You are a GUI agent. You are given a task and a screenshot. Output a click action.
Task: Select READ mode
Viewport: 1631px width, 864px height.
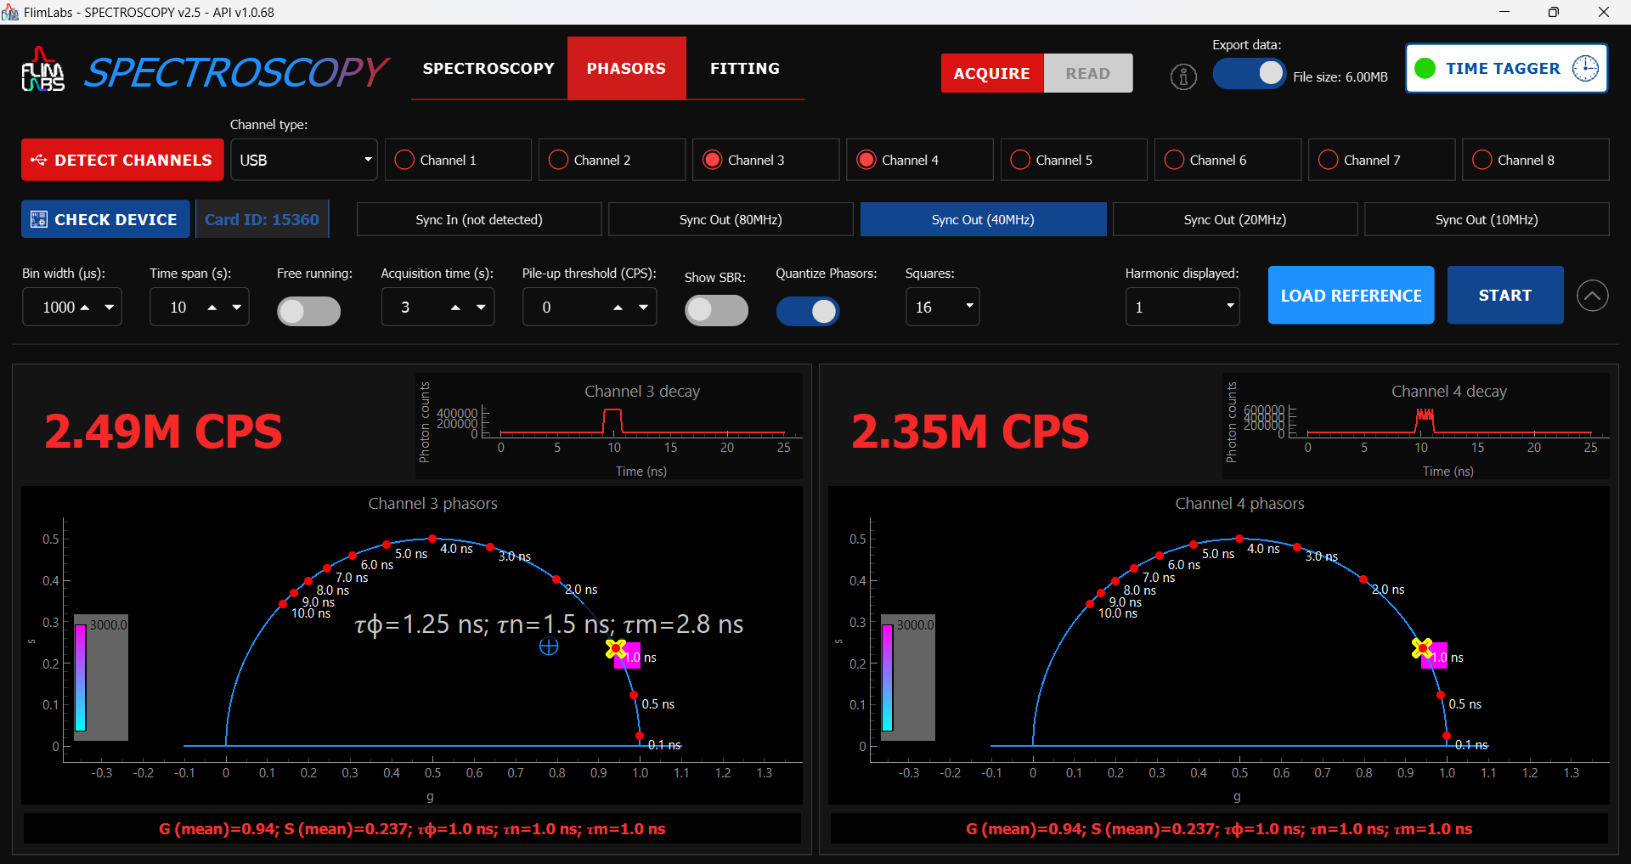coord(1088,73)
